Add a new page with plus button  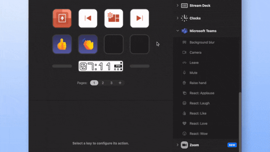pos(120,83)
